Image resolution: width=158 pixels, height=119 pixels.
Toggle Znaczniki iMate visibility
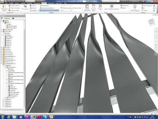coord(14,10)
